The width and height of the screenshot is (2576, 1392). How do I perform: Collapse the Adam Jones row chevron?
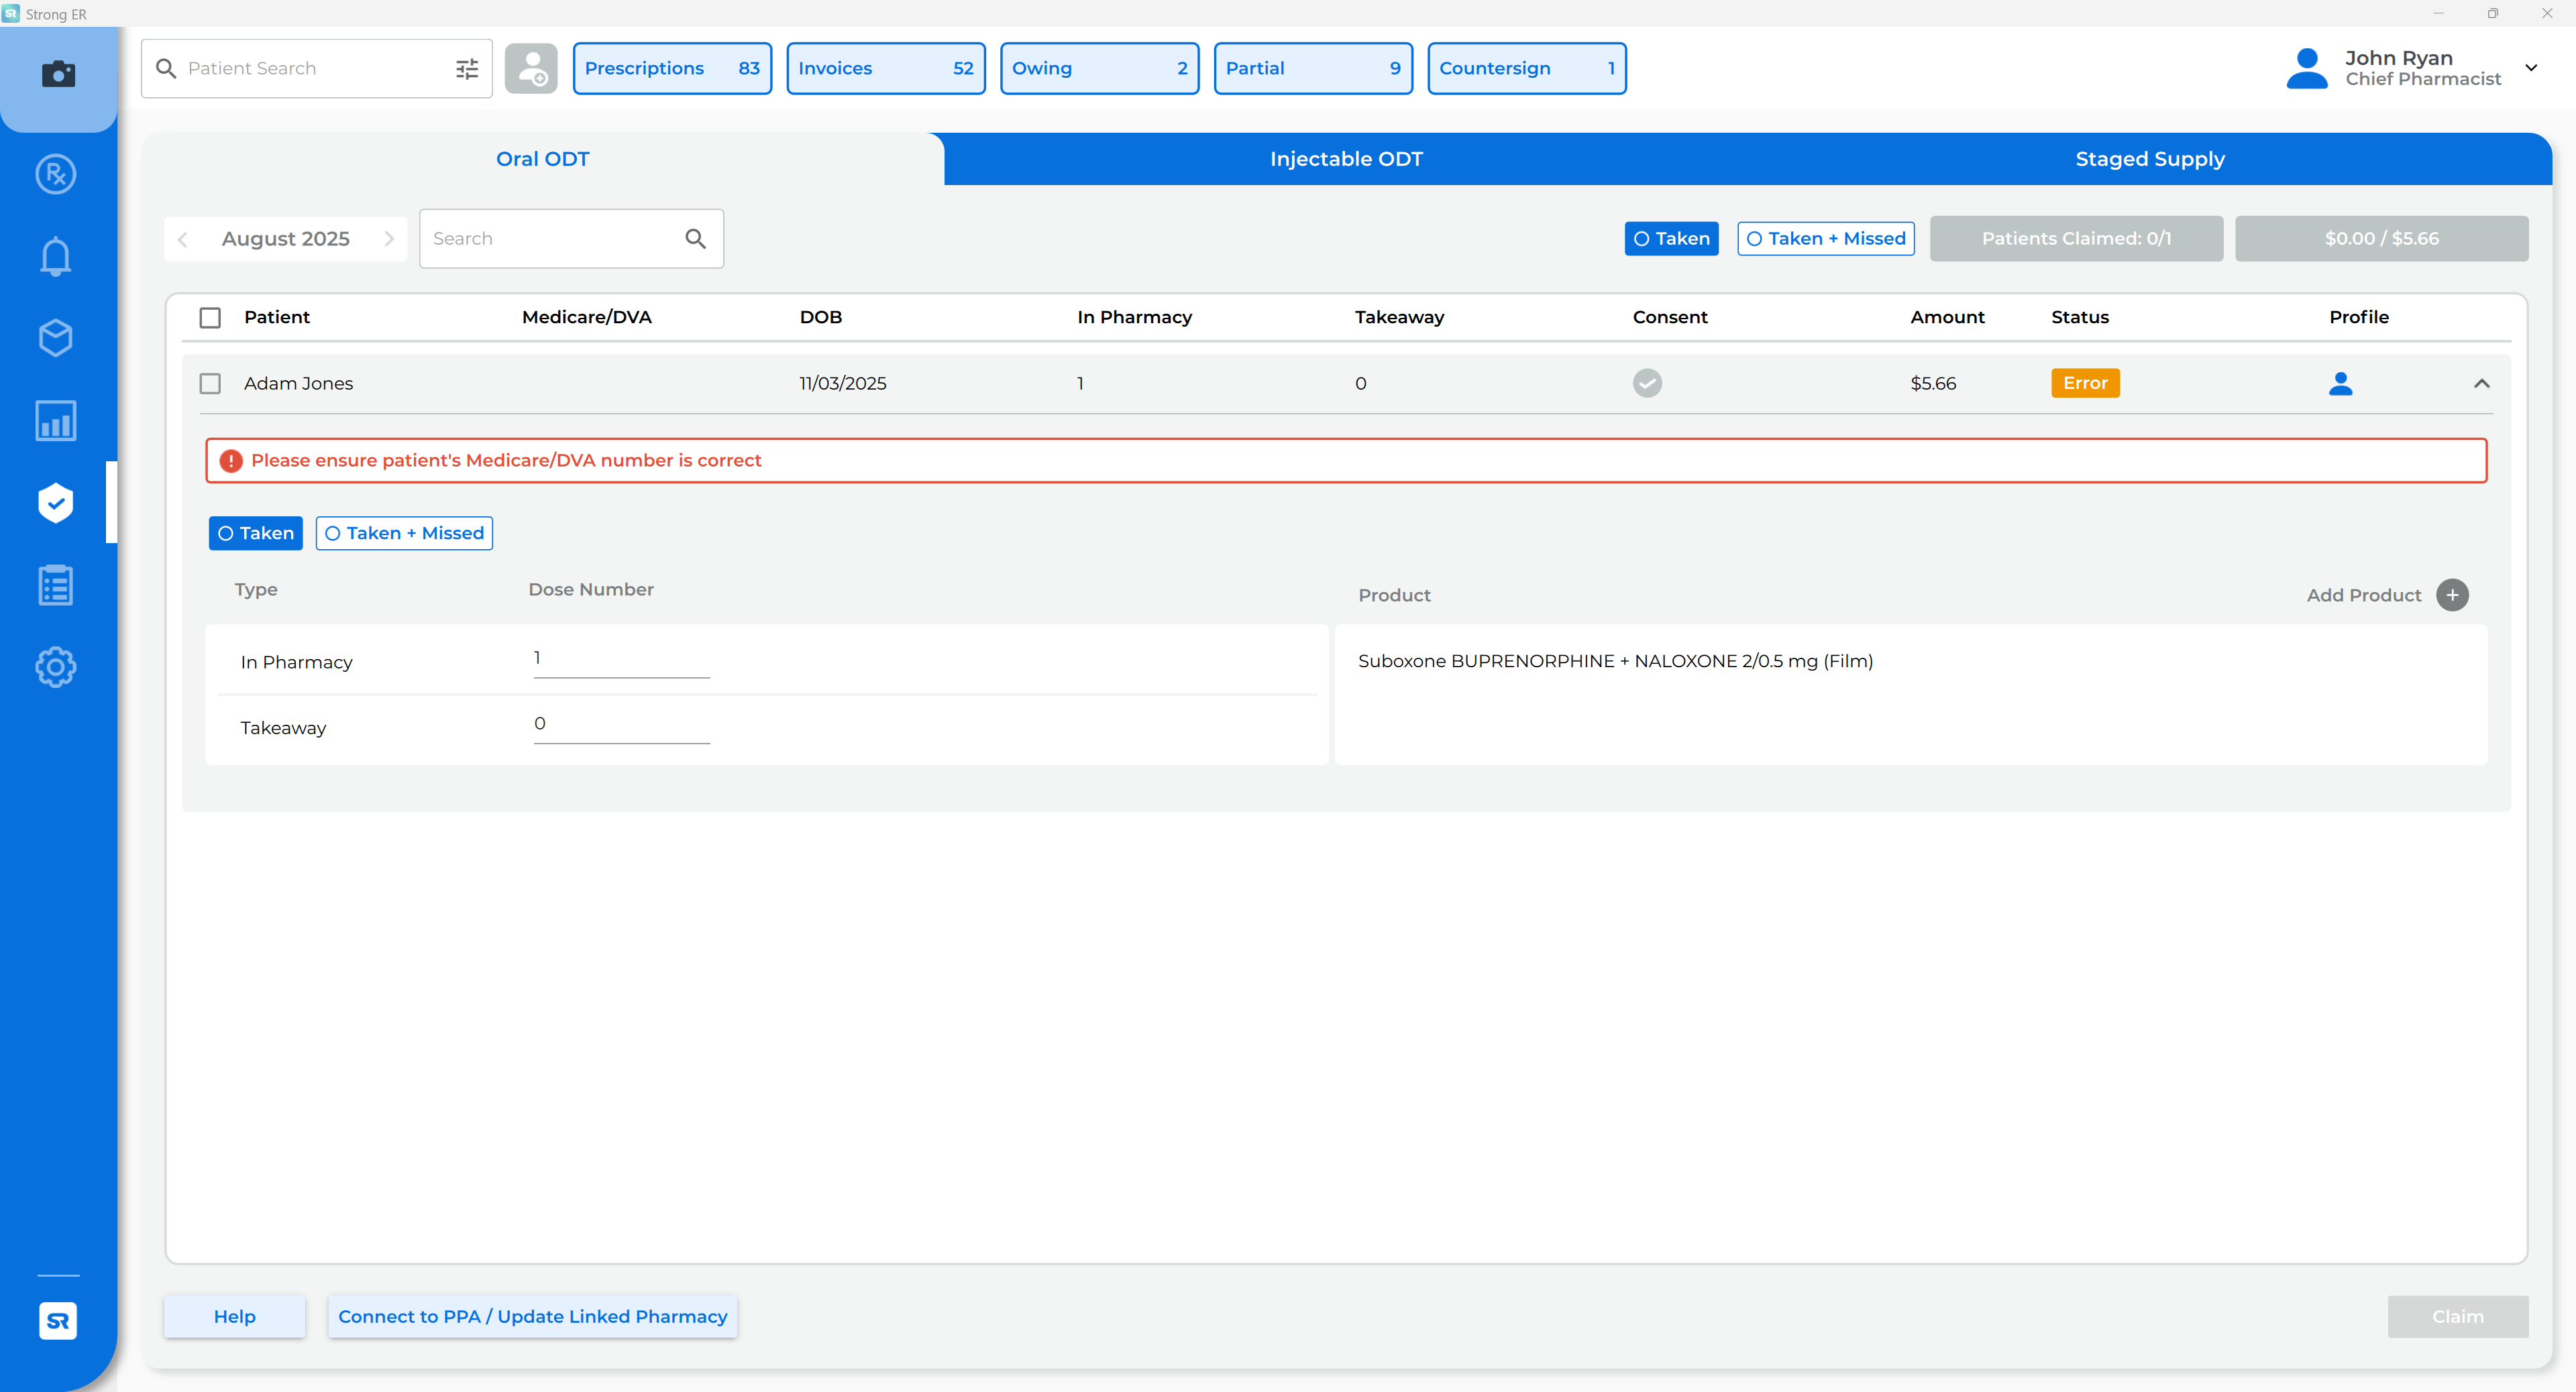tap(2481, 384)
